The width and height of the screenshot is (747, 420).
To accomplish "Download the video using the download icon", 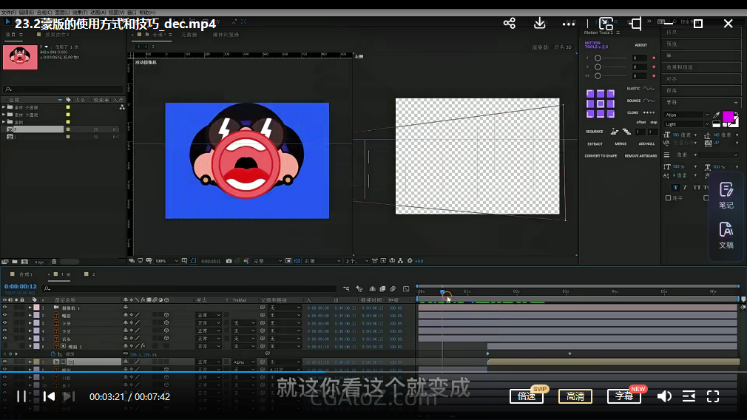I will [540, 24].
